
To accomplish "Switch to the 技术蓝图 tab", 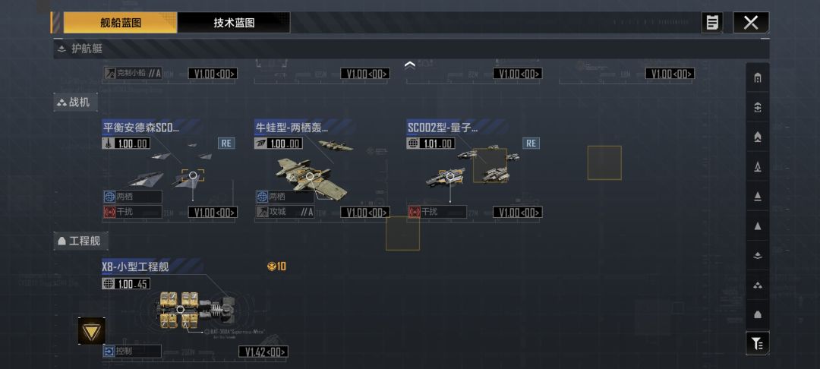I will [234, 23].
